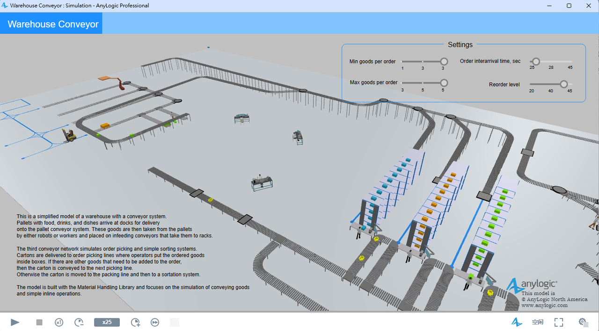Image resolution: width=599 pixels, height=331 pixels.
Task: Speed up the simulation
Action: (x=135, y=322)
